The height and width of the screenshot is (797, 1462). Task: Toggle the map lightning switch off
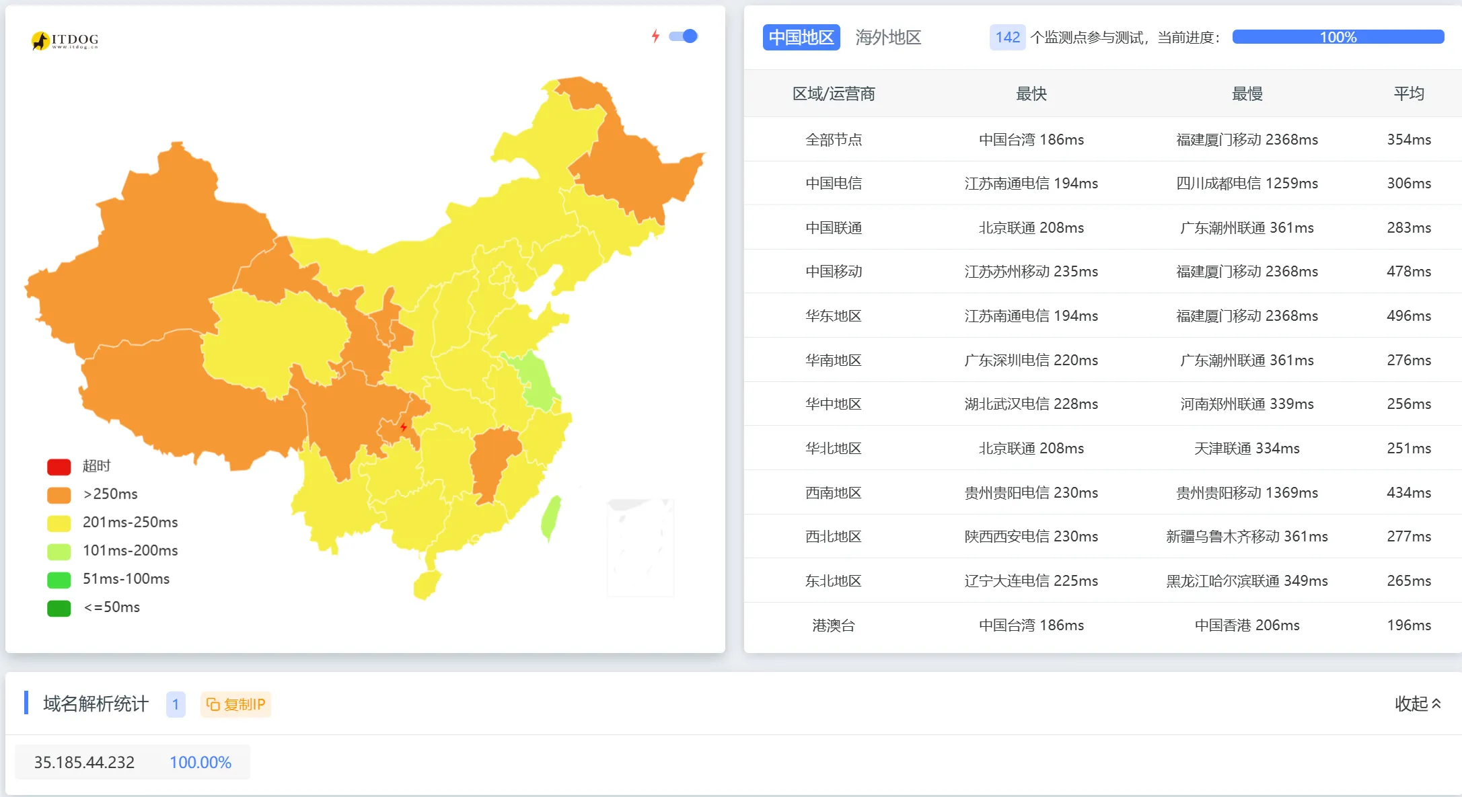click(x=684, y=36)
